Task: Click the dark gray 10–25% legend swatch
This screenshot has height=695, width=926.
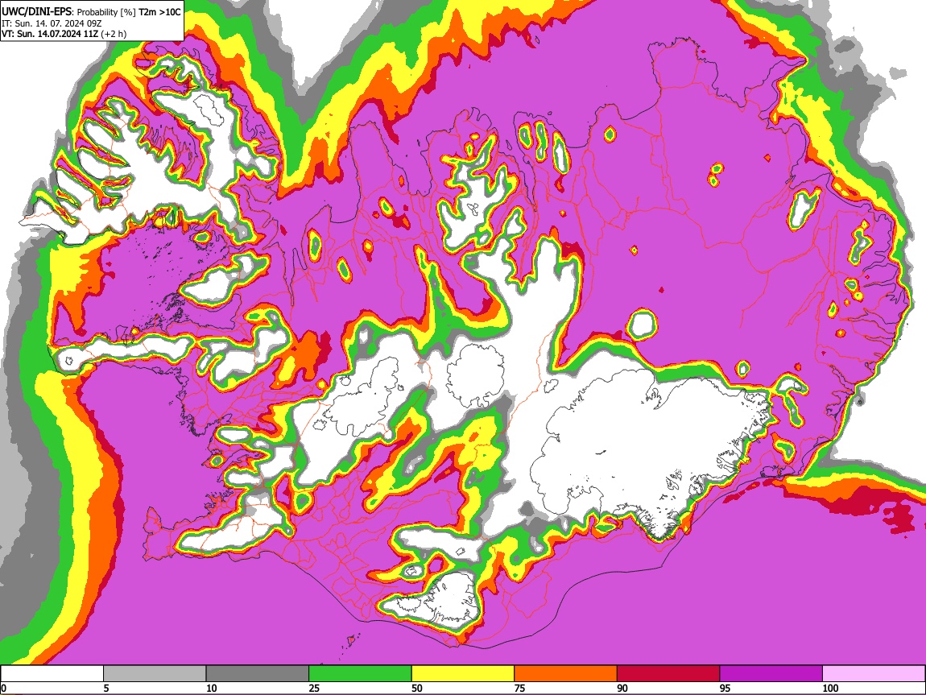Action: pos(258,674)
